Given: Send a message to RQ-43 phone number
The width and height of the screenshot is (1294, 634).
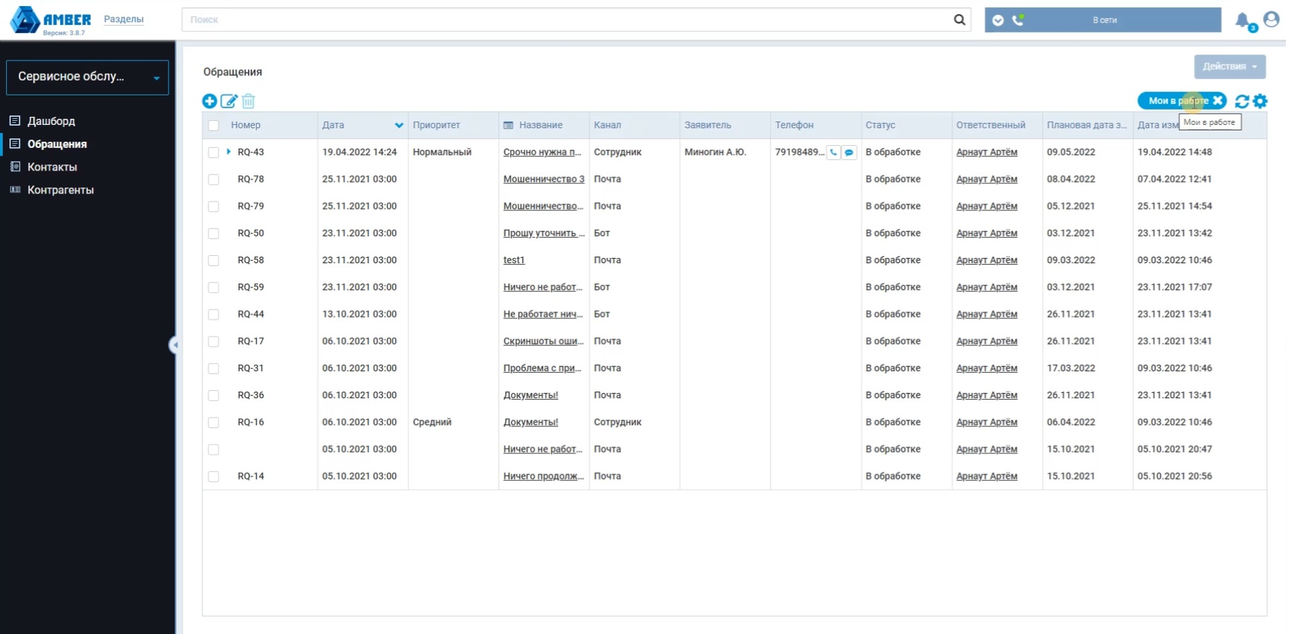Looking at the screenshot, I should point(849,152).
